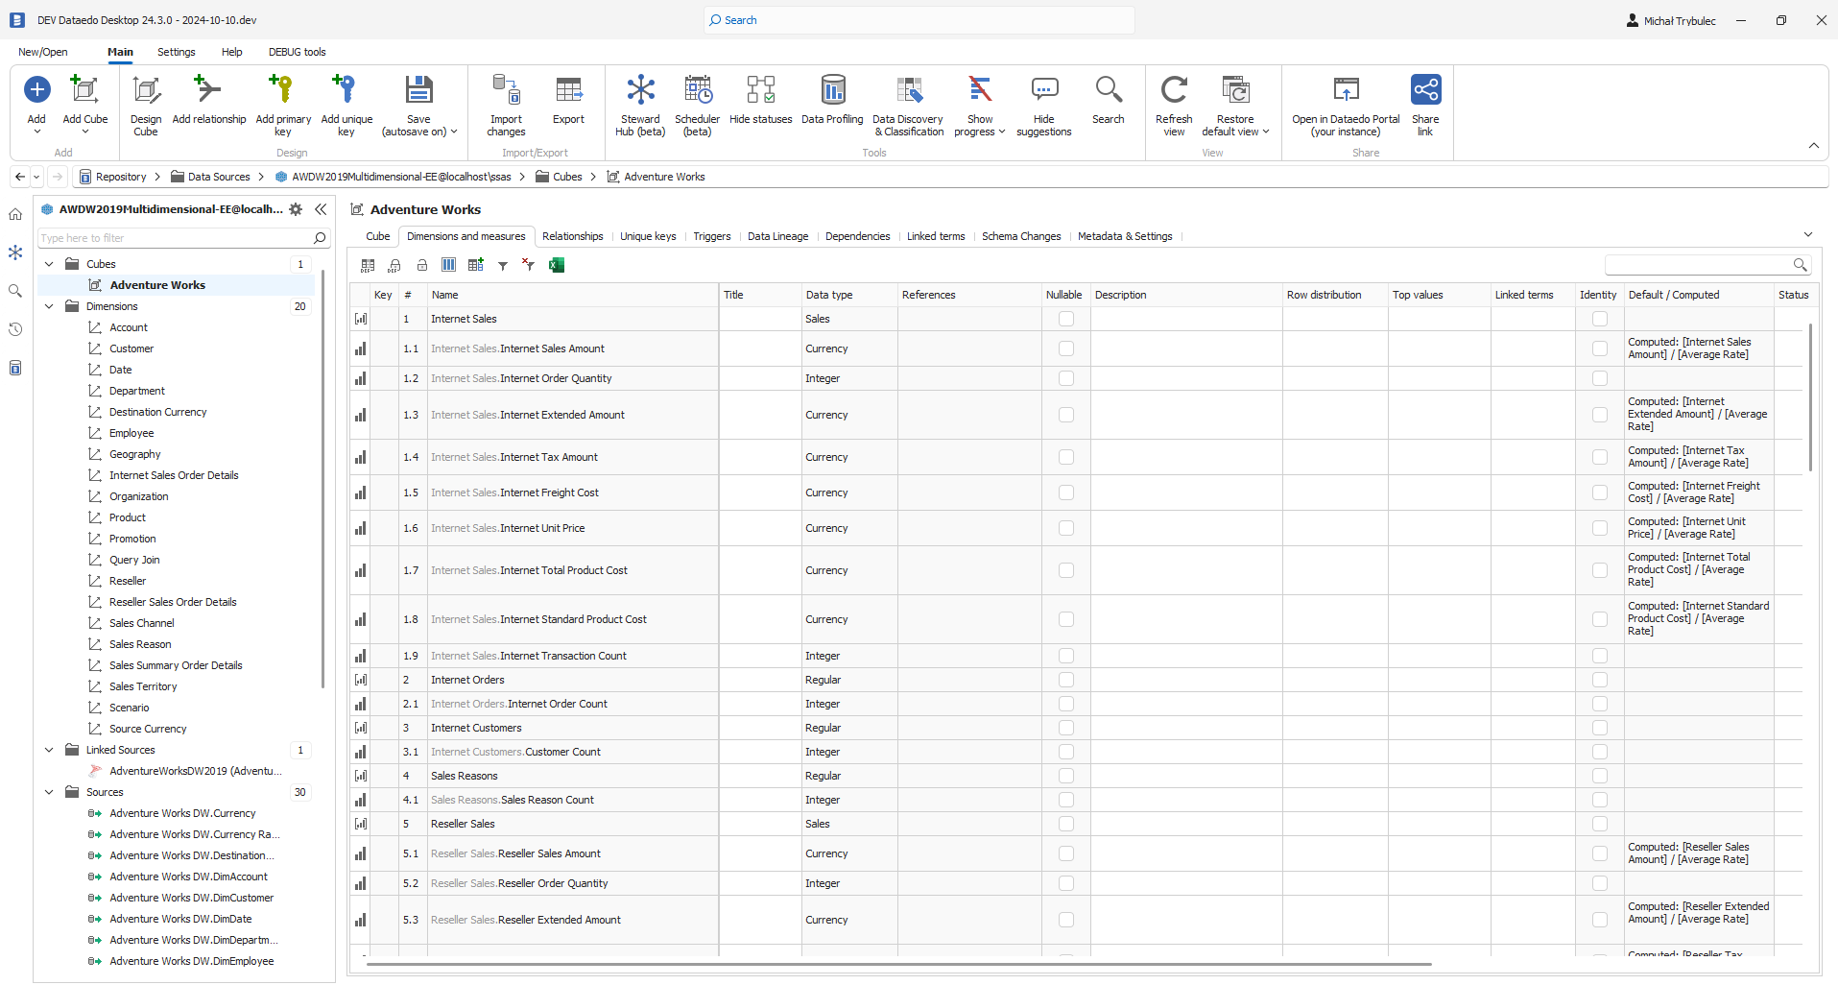Select the Customer dimension in tree
This screenshot has width=1838, height=985.
131,348
